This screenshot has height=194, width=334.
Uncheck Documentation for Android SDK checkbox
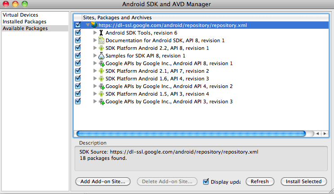point(78,40)
